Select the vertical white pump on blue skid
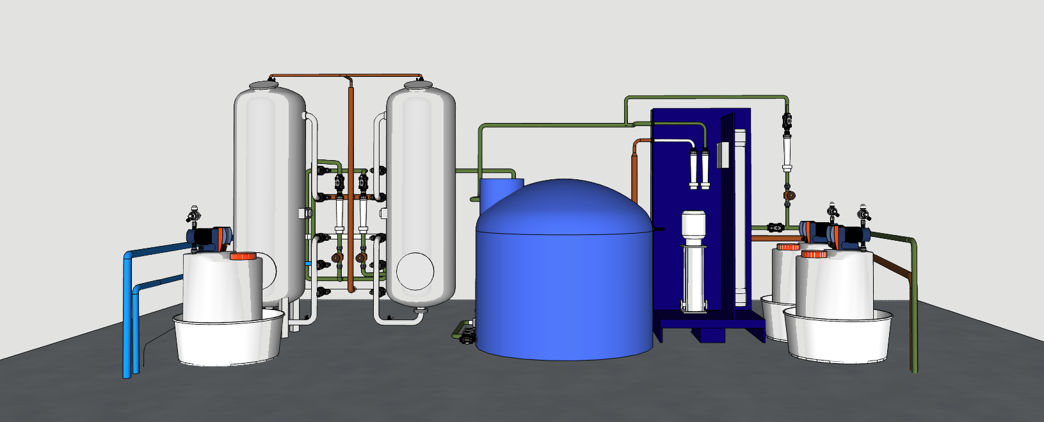1044x422 pixels. [x=692, y=263]
